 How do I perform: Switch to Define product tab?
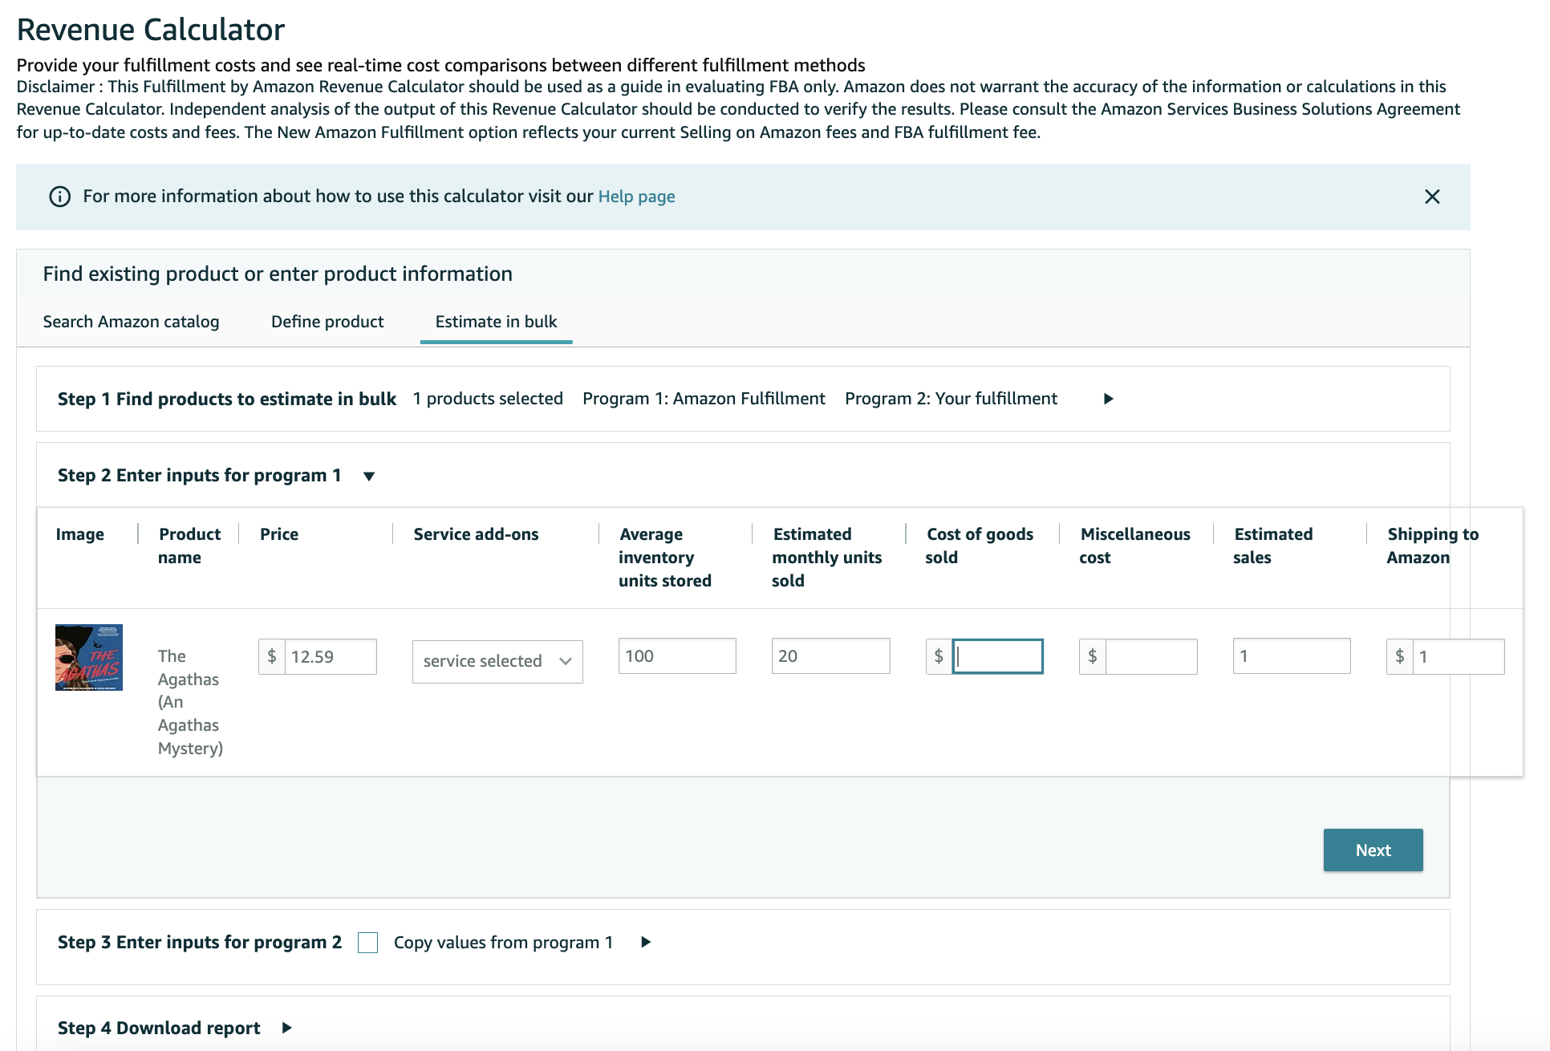[327, 322]
